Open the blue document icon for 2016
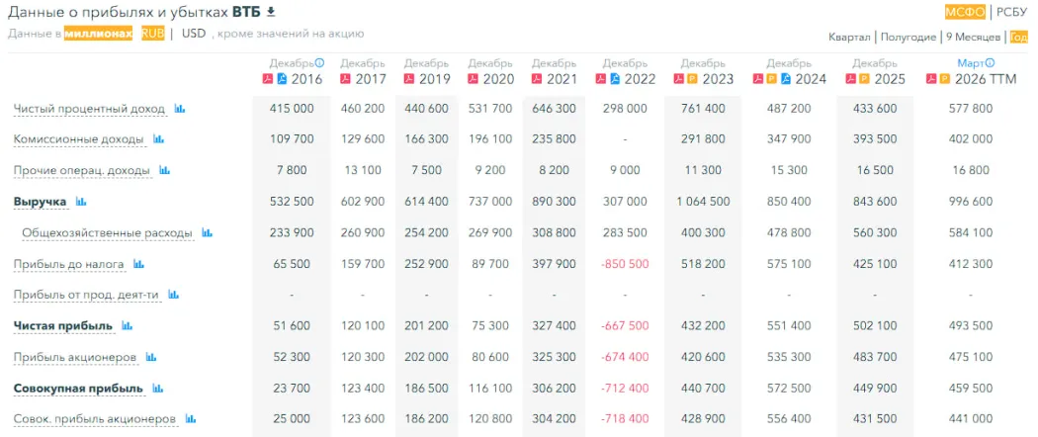This screenshot has width=1038, height=437. coord(282,78)
